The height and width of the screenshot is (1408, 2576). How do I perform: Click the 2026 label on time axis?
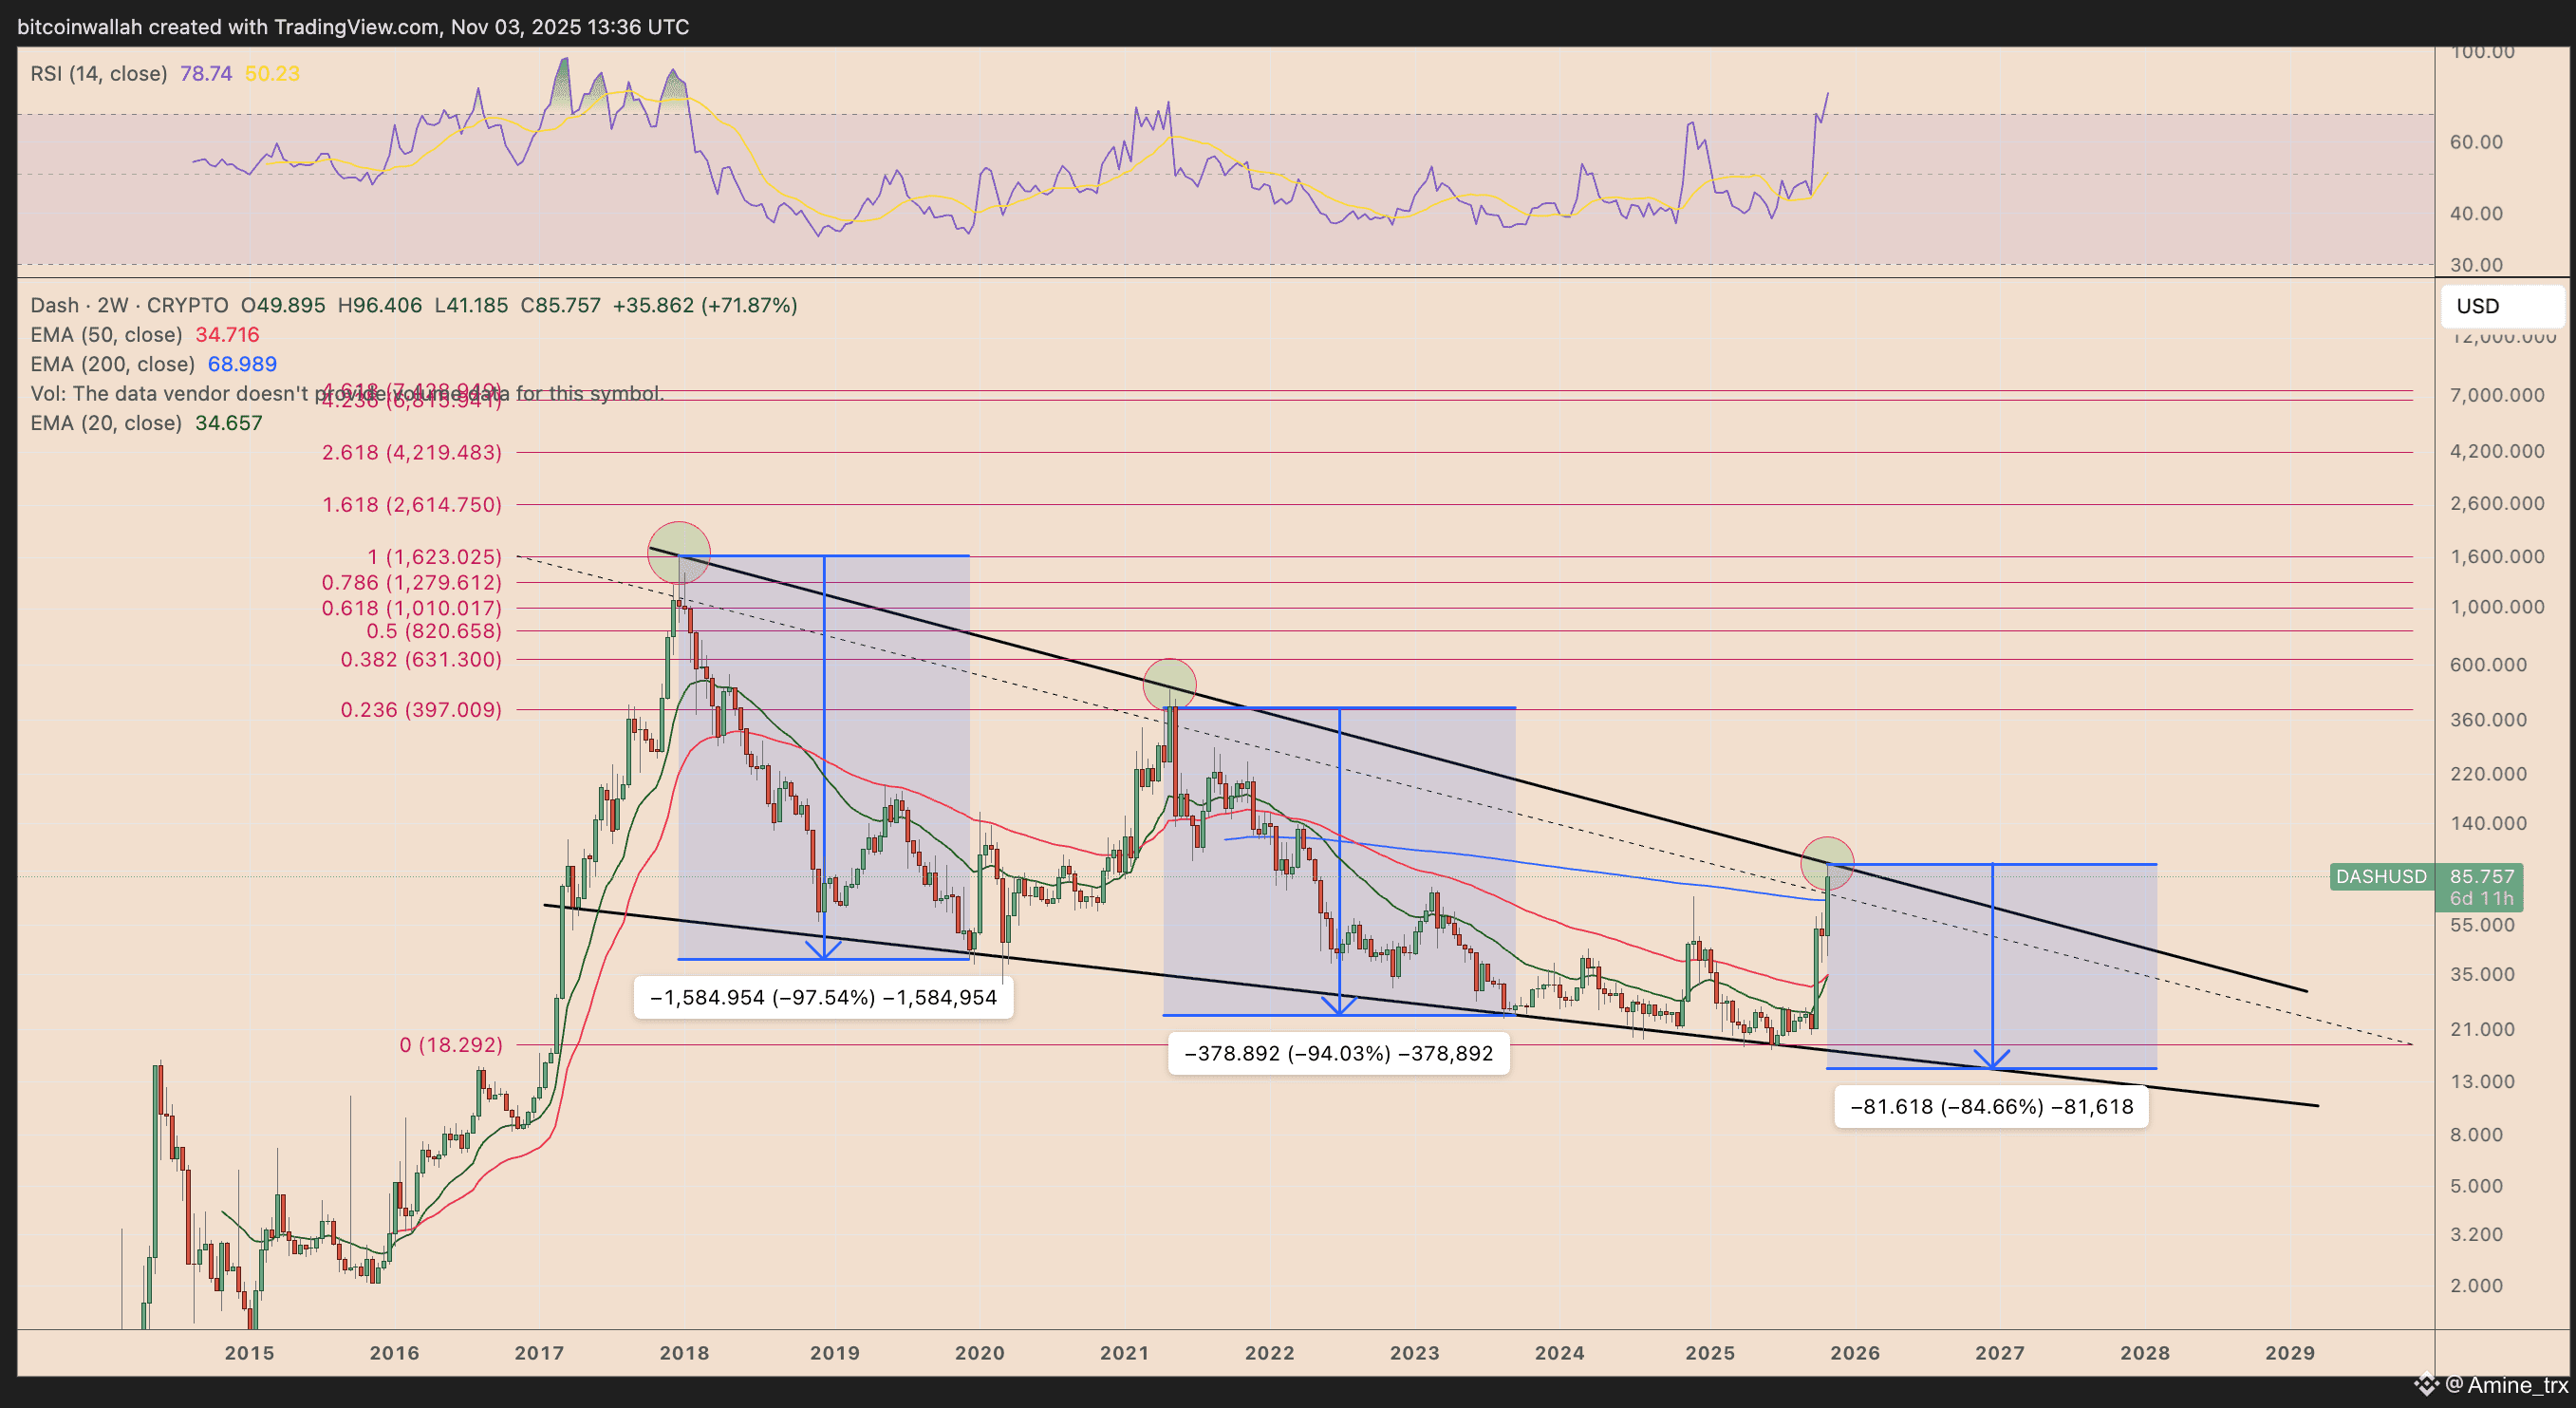pyautogui.click(x=1855, y=1353)
